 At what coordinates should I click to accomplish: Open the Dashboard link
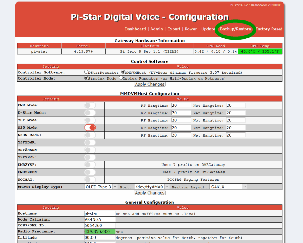pyautogui.click(x=135, y=29)
